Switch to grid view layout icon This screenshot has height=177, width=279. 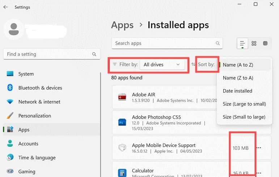pyautogui.click(x=254, y=43)
